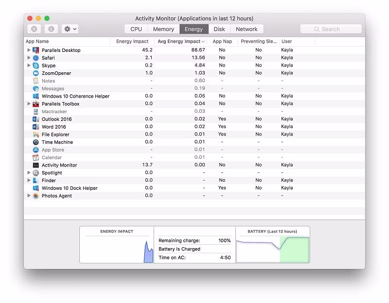Click the Quit Process toolbar button
389x303 pixels.
pos(34,29)
